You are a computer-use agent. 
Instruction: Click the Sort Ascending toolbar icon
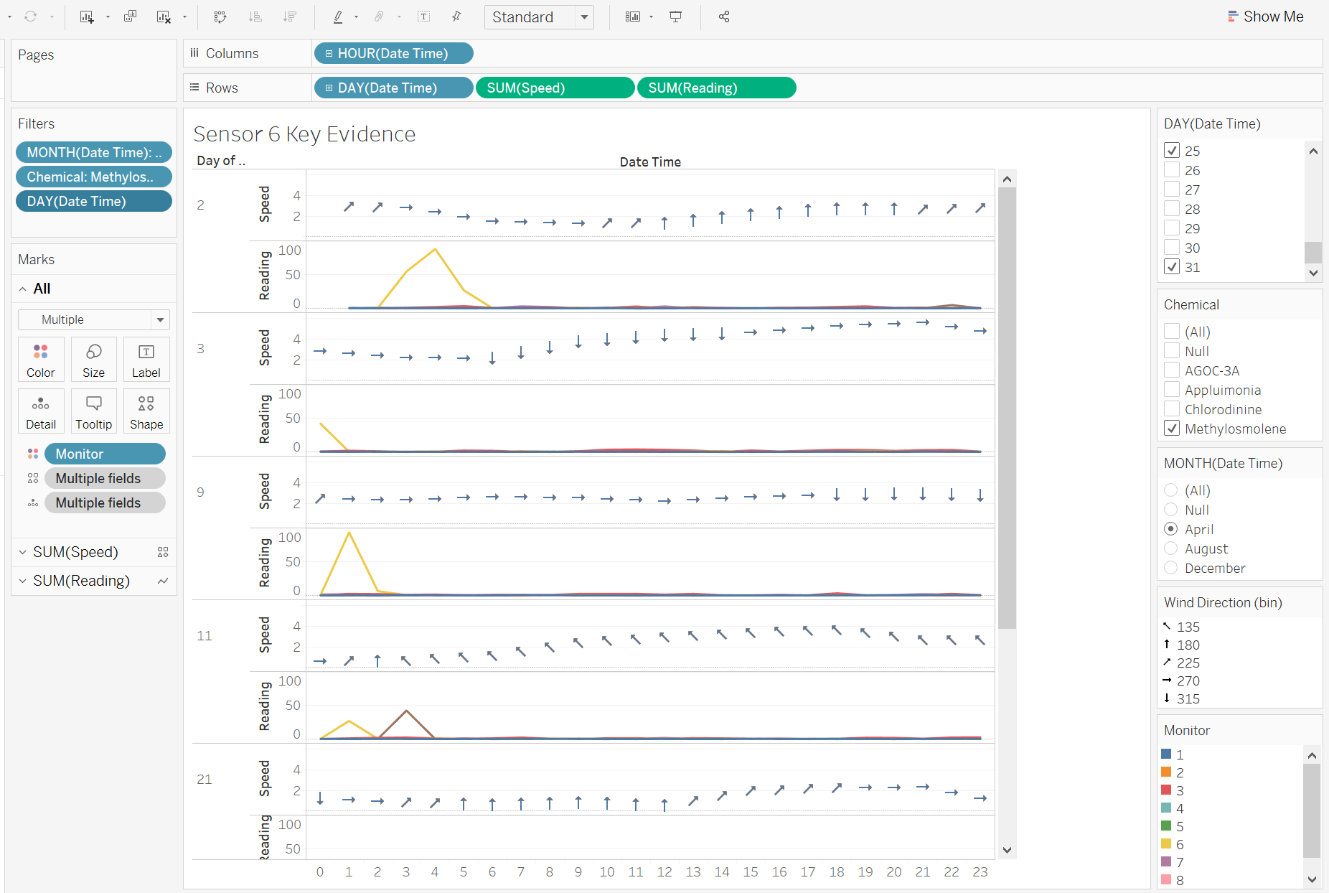(255, 17)
